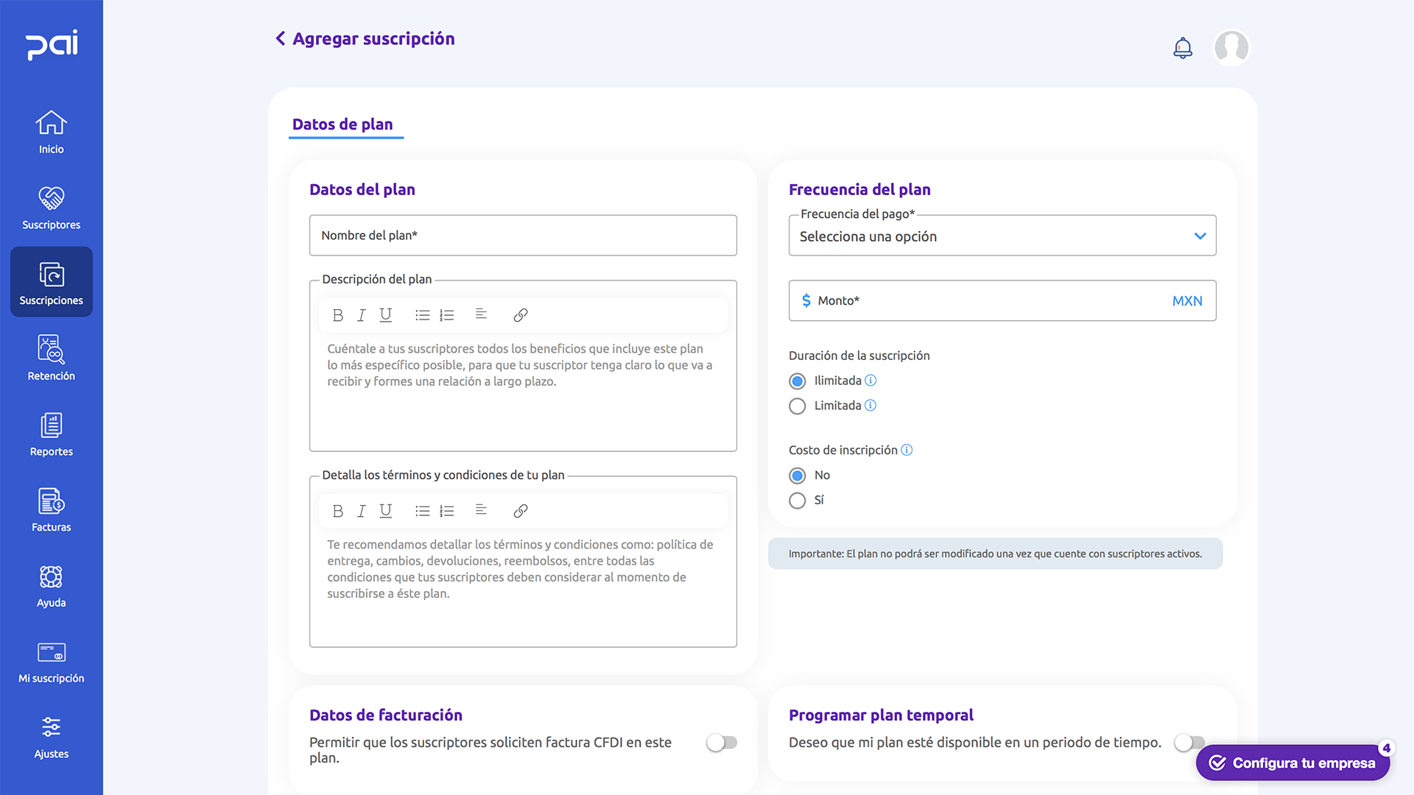This screenshot has width=1414, height=795.
Task: Open Ajustes settings in the sidebar
Action: [x=51, y=737]
